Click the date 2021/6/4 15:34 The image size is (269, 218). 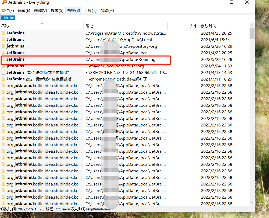215,40
